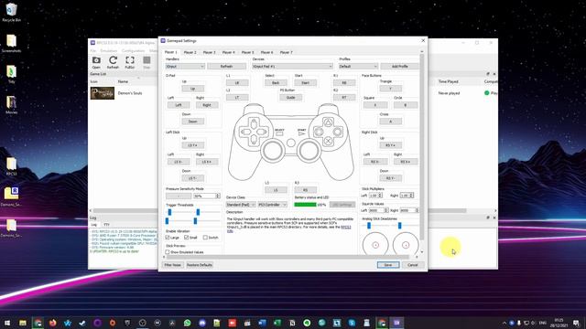
Task: Click the cross button on controller diagram
Action: (328, 141)
